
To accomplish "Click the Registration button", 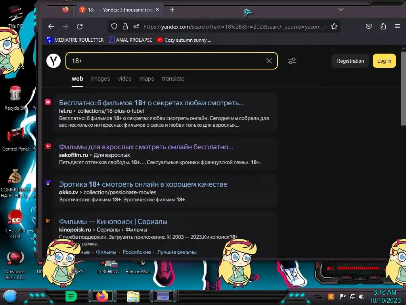I will [350, 61].
